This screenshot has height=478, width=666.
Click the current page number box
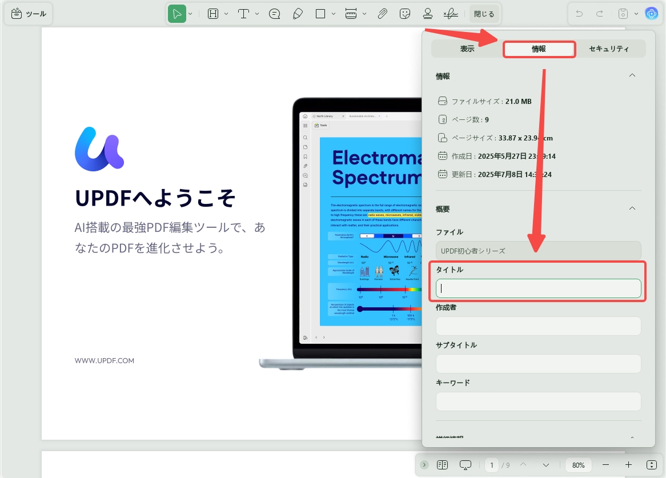(x=492, y=465)
